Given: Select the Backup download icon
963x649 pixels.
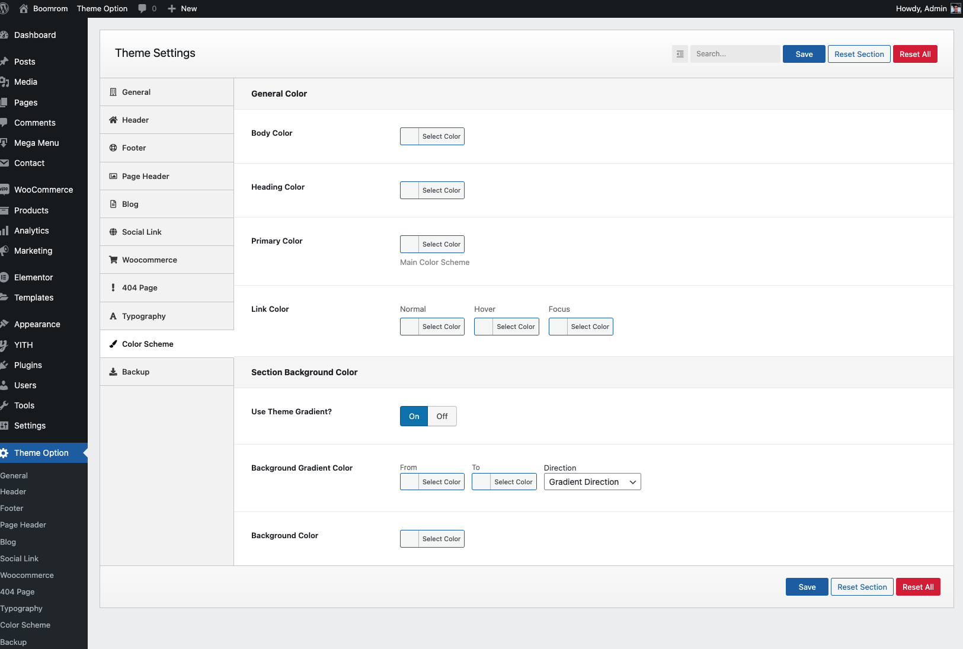Looking at the screenshot, I should tap(113, 372).
